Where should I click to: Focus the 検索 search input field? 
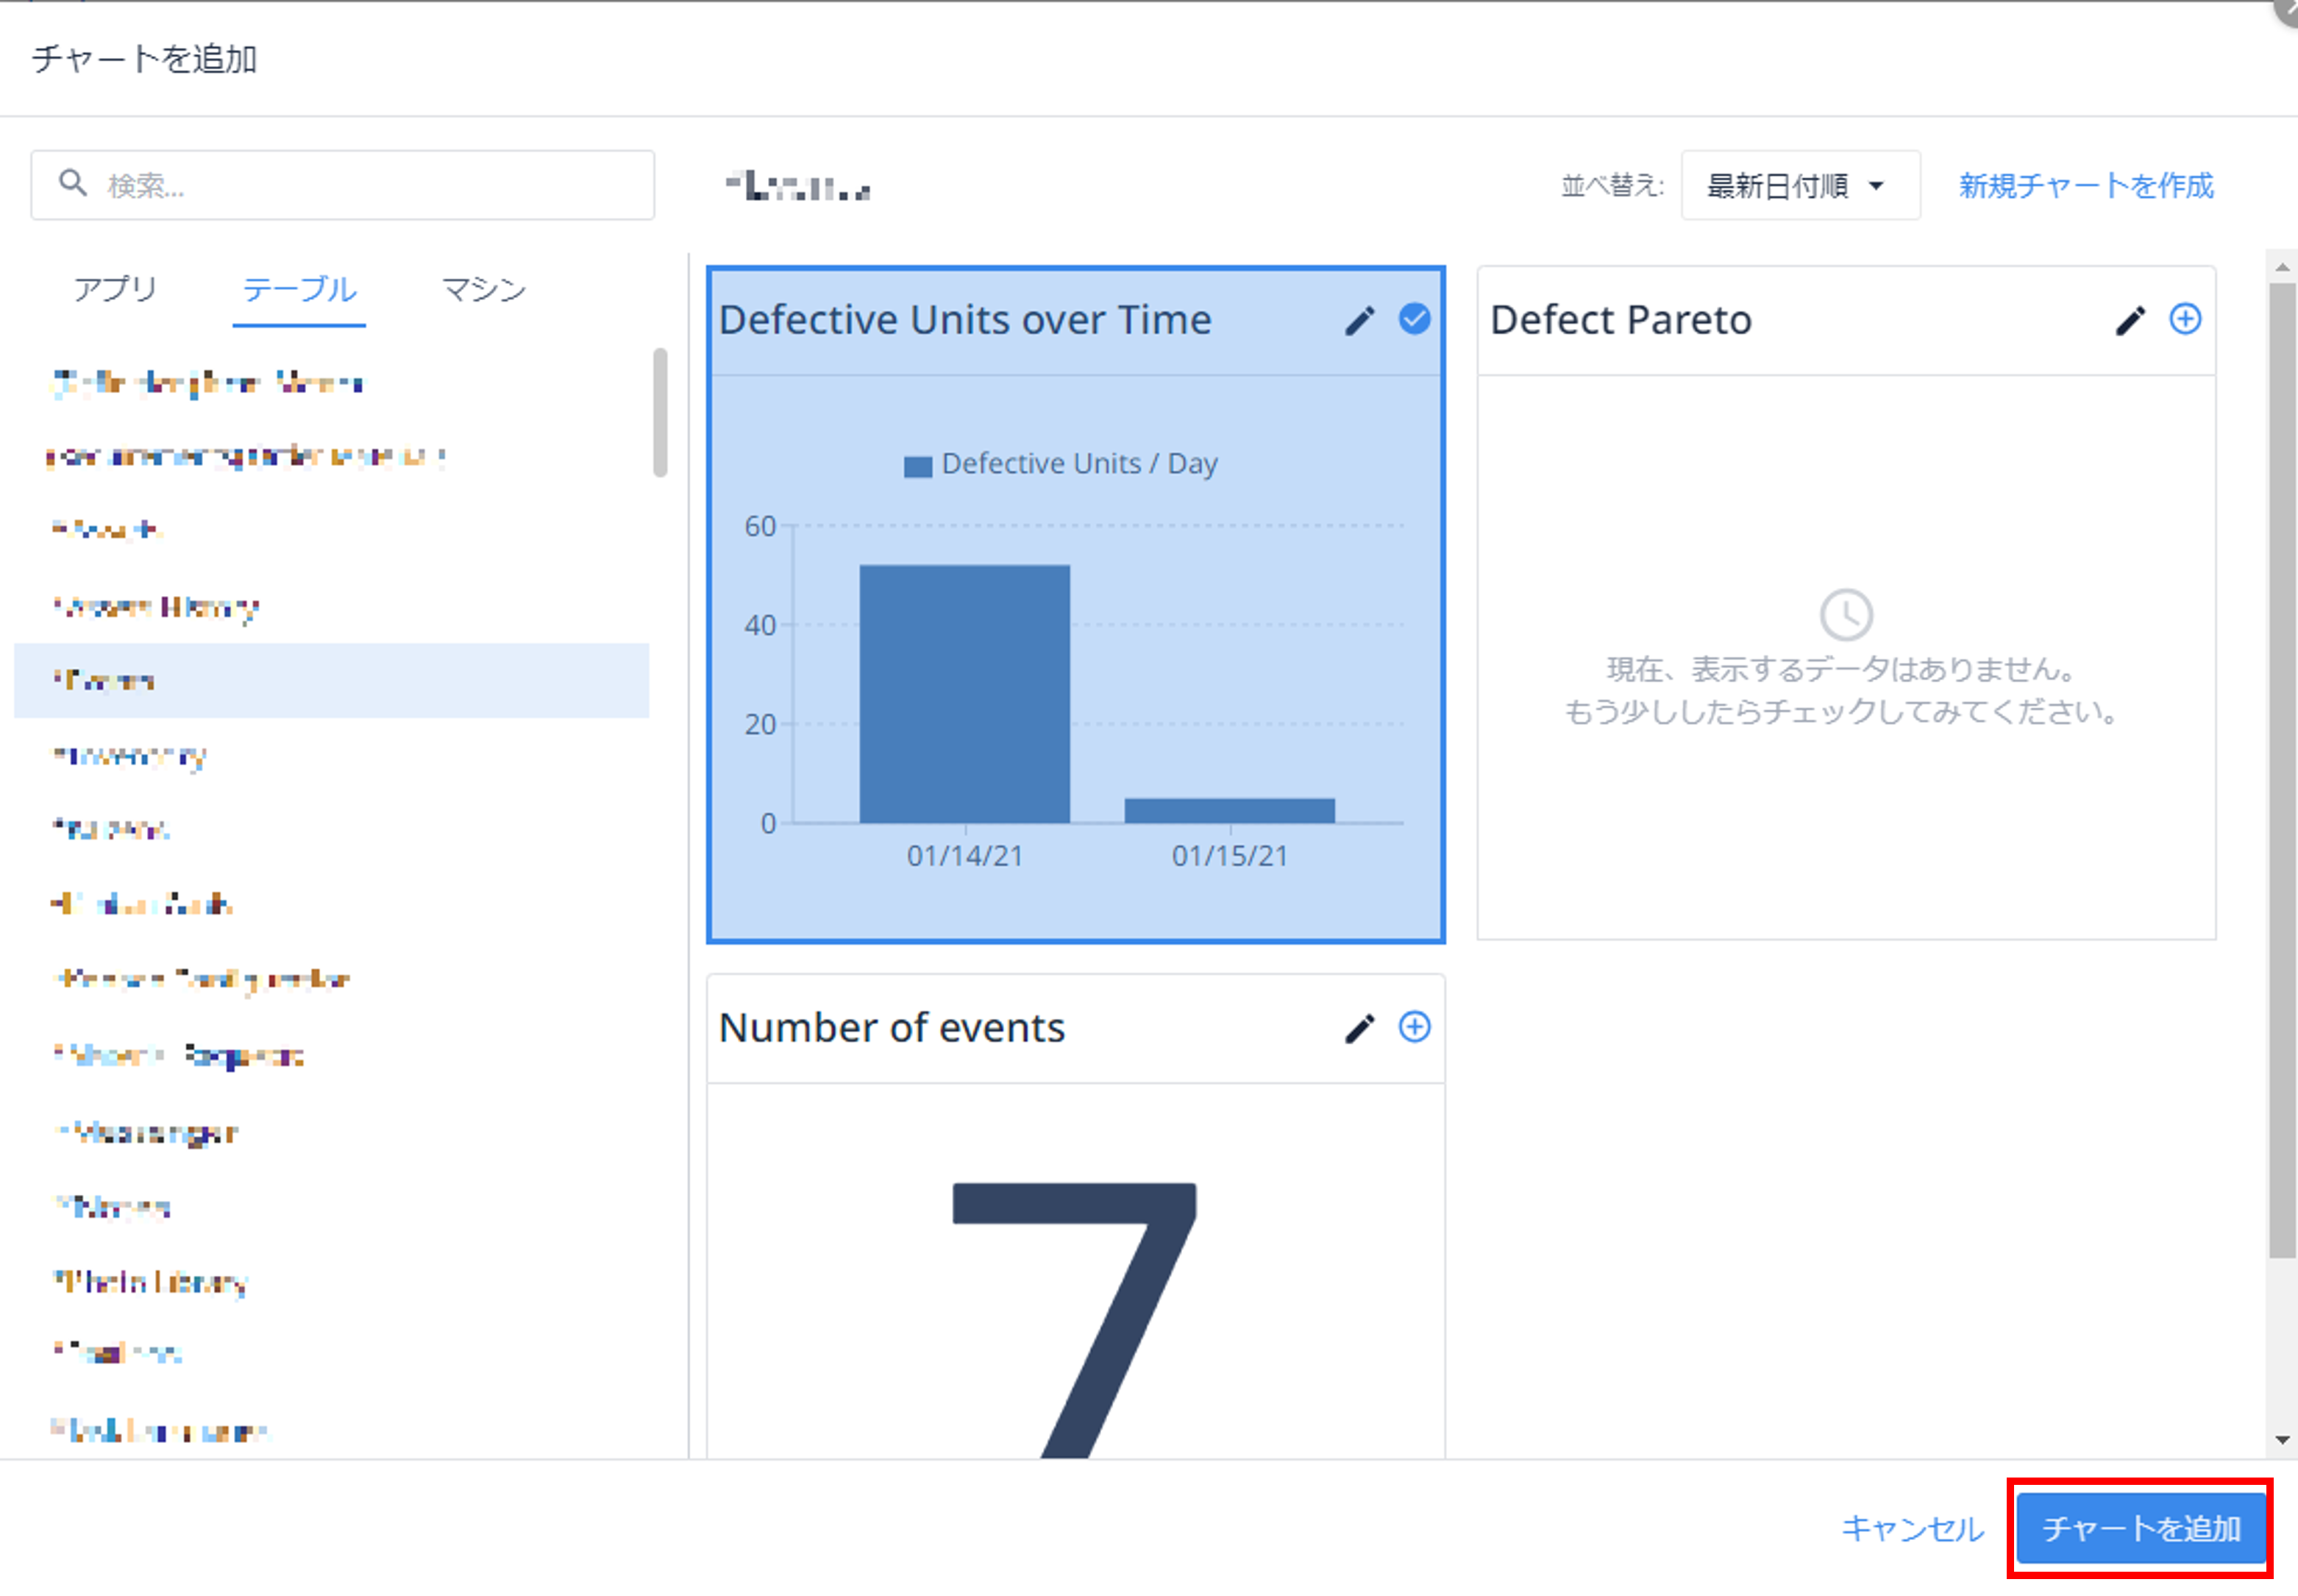[343, 185]
